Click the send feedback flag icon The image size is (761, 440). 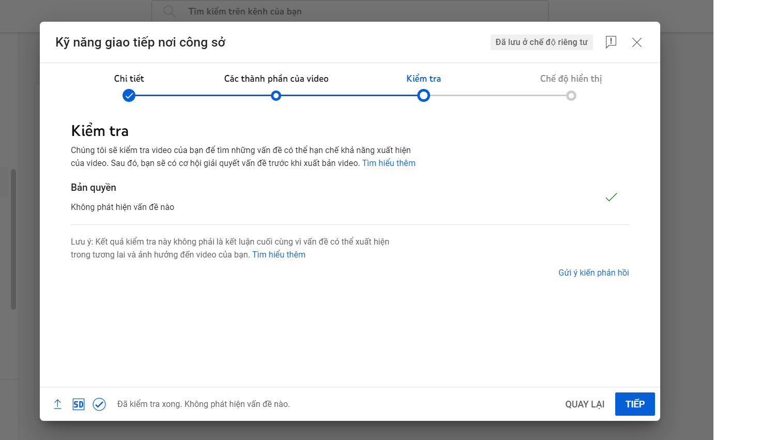coord(611,42)
